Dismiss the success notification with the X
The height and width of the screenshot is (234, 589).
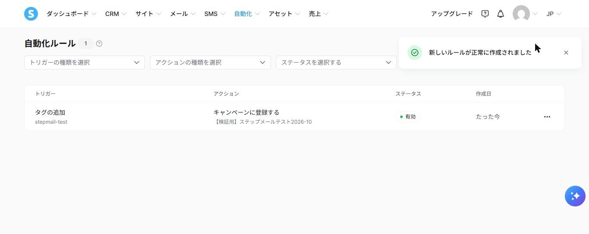click(566, 53)
